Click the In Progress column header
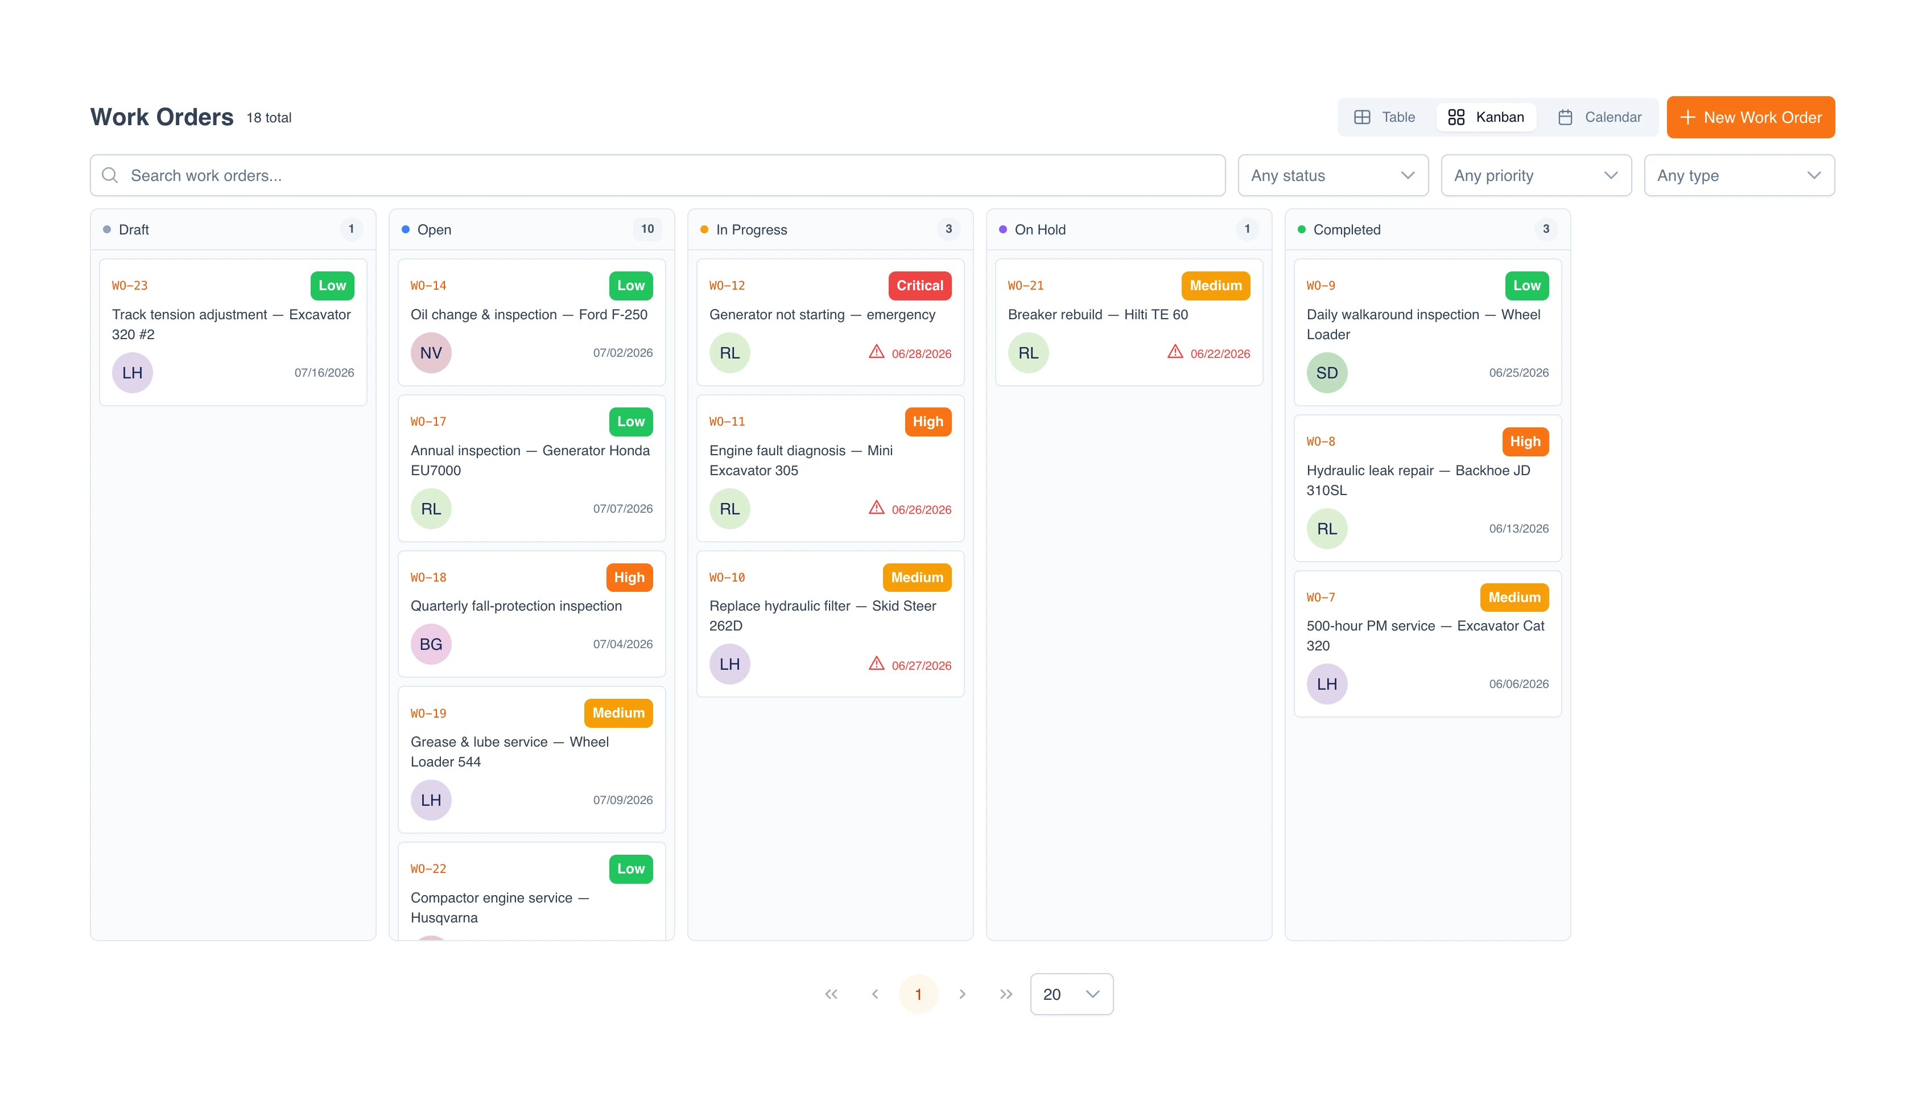The width and height of the screenshot is (1923, 1096). pyautogui.click(x=830, y=229)
